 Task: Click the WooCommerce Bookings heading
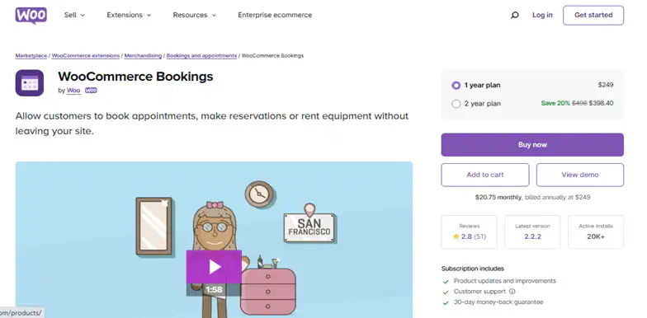tap(135, 77)
